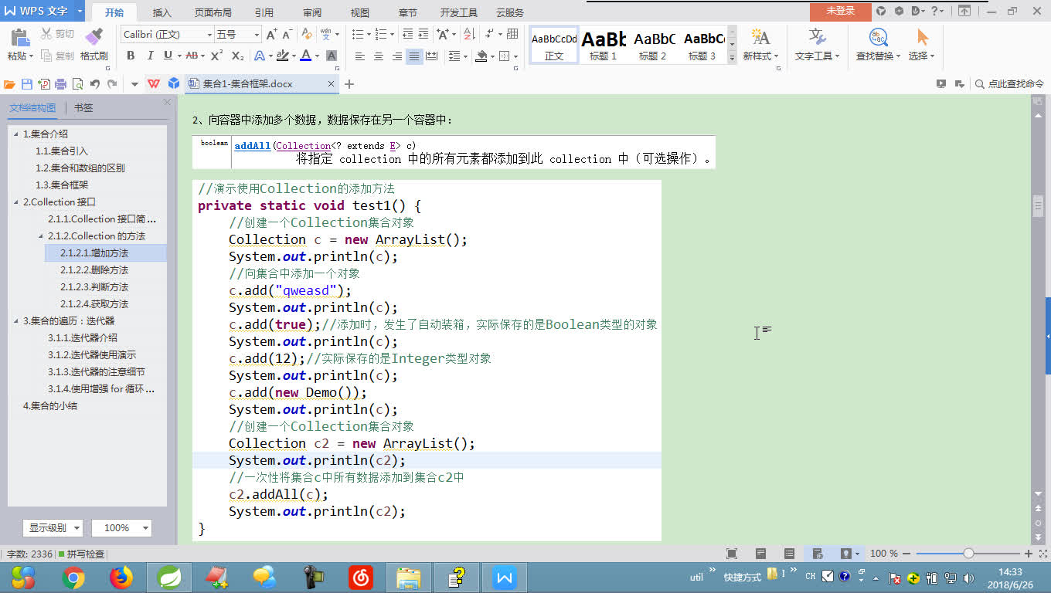Open the display level (显示级别) dropdown

pos(53,528)
